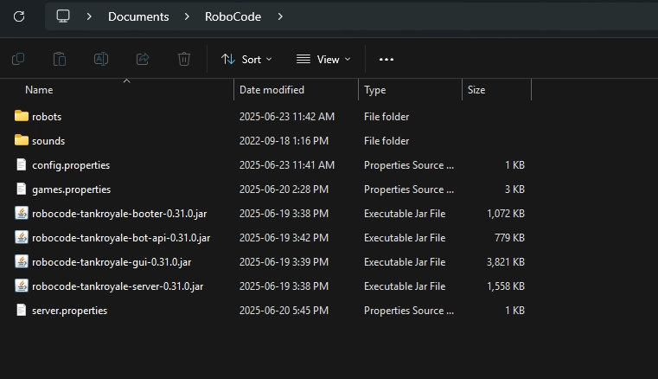Click the 3 KB size value
The width and height of the screenshot is (658, 379).
514,189
